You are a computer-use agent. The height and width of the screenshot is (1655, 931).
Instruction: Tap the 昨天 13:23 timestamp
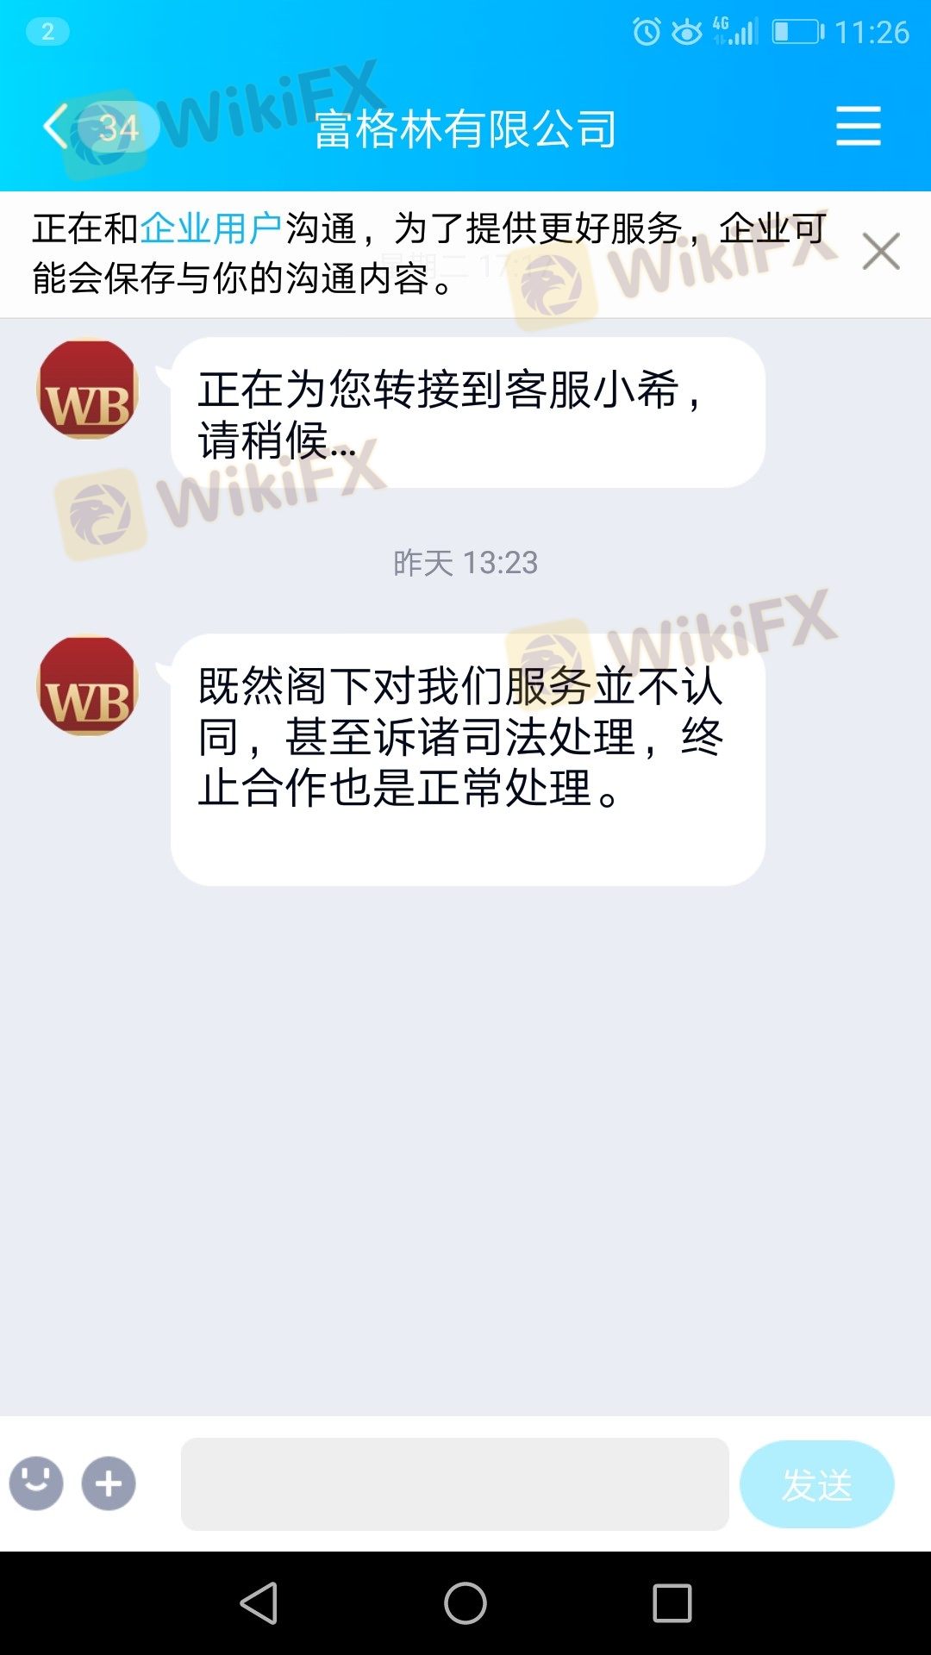pyautogui.click(x=465, y=563)
